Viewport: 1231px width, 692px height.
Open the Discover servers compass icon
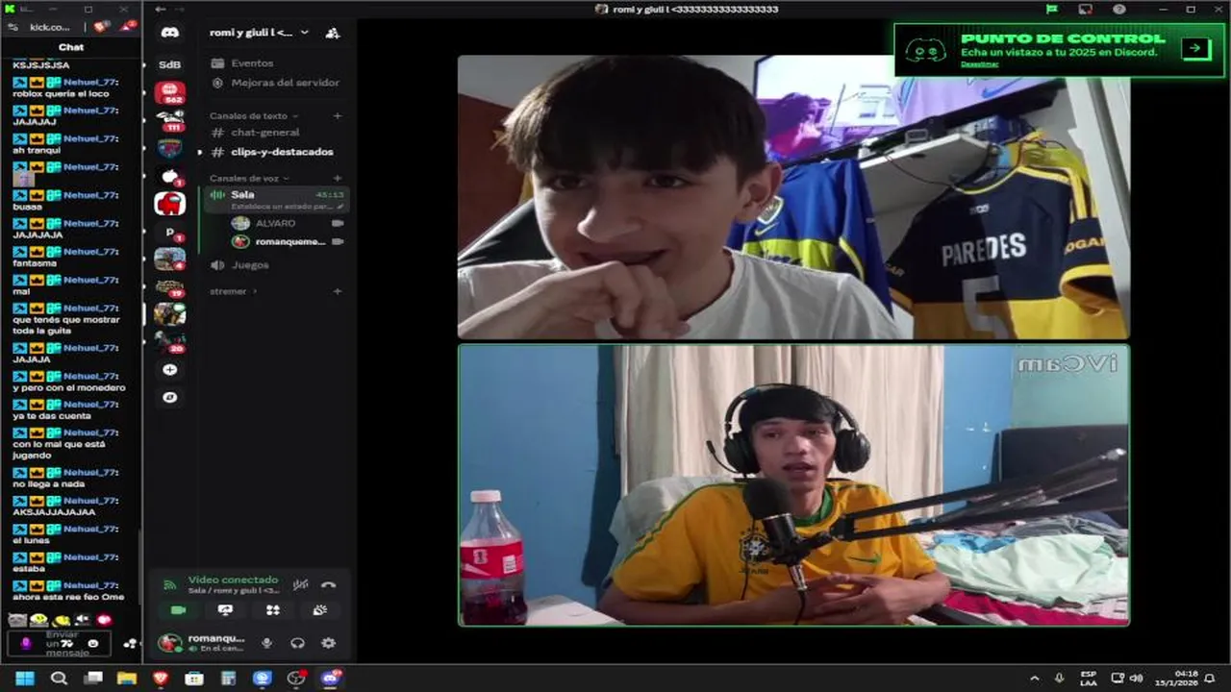point(170,397)
